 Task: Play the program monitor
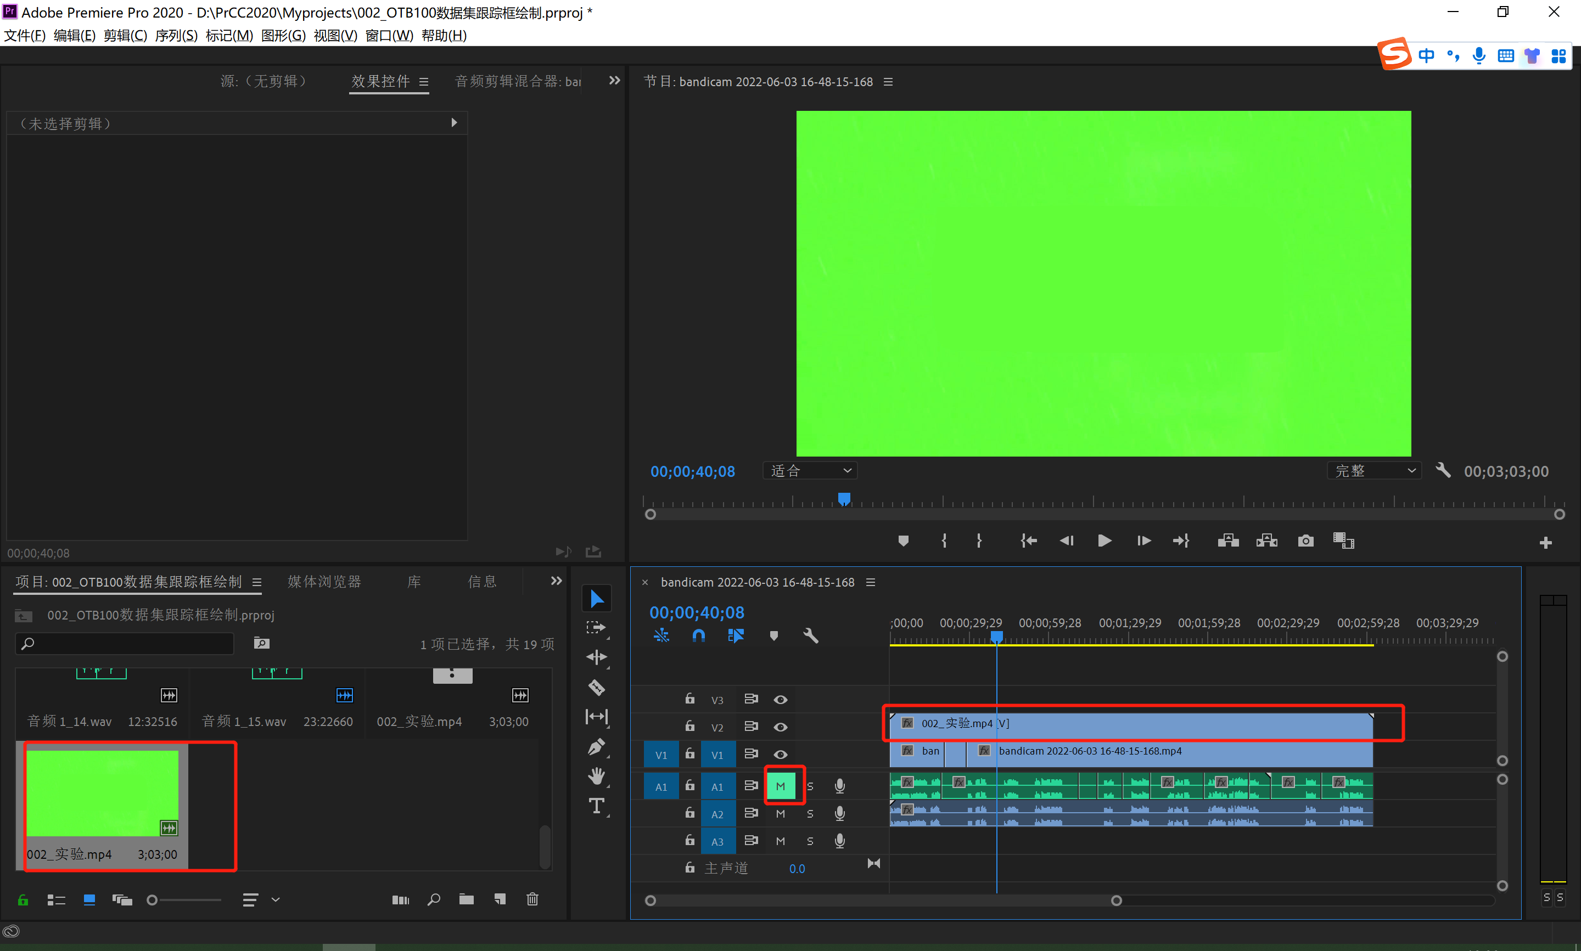point(1105,541)
